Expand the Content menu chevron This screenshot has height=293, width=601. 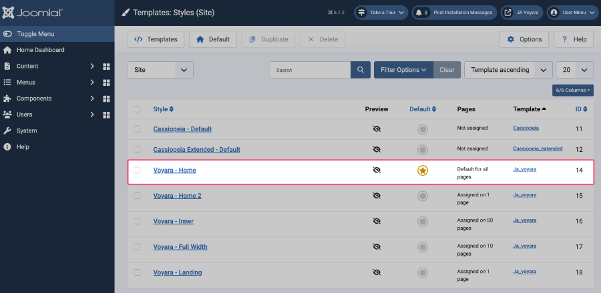tap(92, 67)
